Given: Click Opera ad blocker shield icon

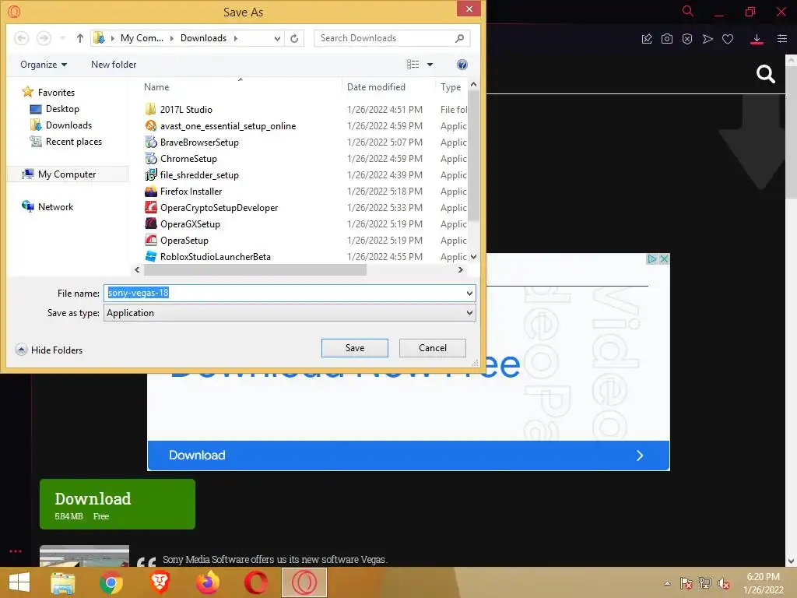Looking at the screenshot, I should [x=687, y=39].
